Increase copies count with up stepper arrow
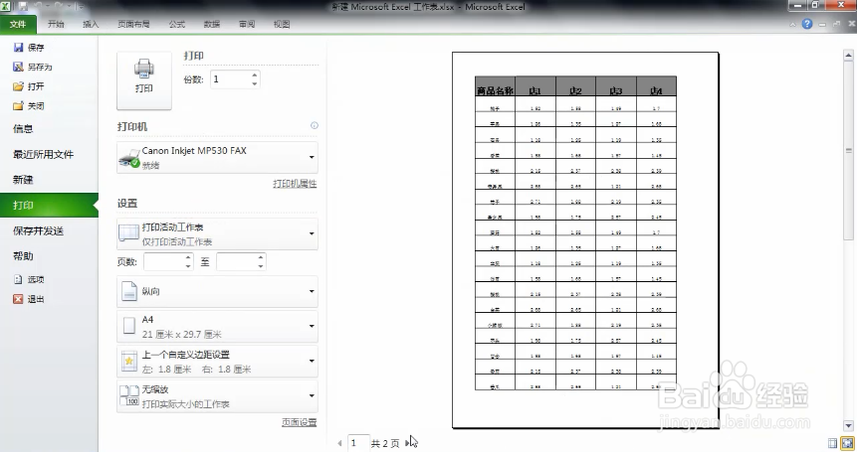The width and height of the screenshot is (857, 452). (255, 75)
